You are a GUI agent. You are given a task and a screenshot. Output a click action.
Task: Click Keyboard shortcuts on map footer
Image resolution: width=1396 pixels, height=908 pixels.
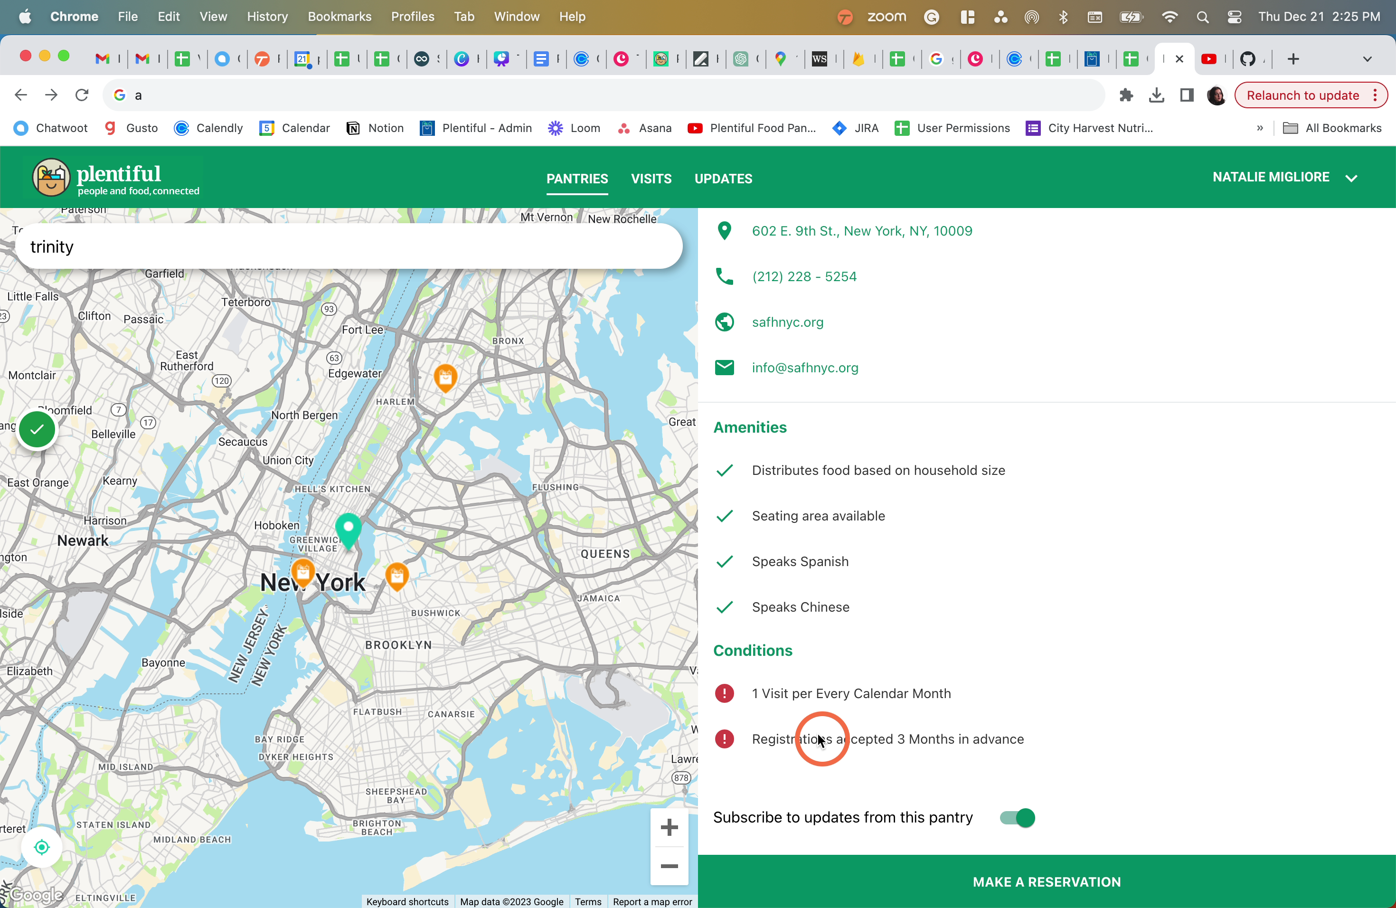(407, 901)
